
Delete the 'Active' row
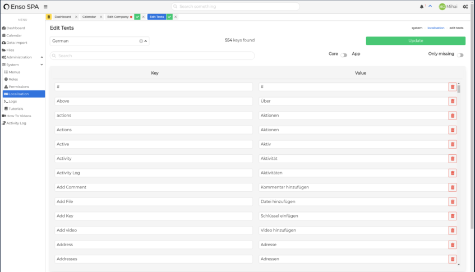coord(453,144)
